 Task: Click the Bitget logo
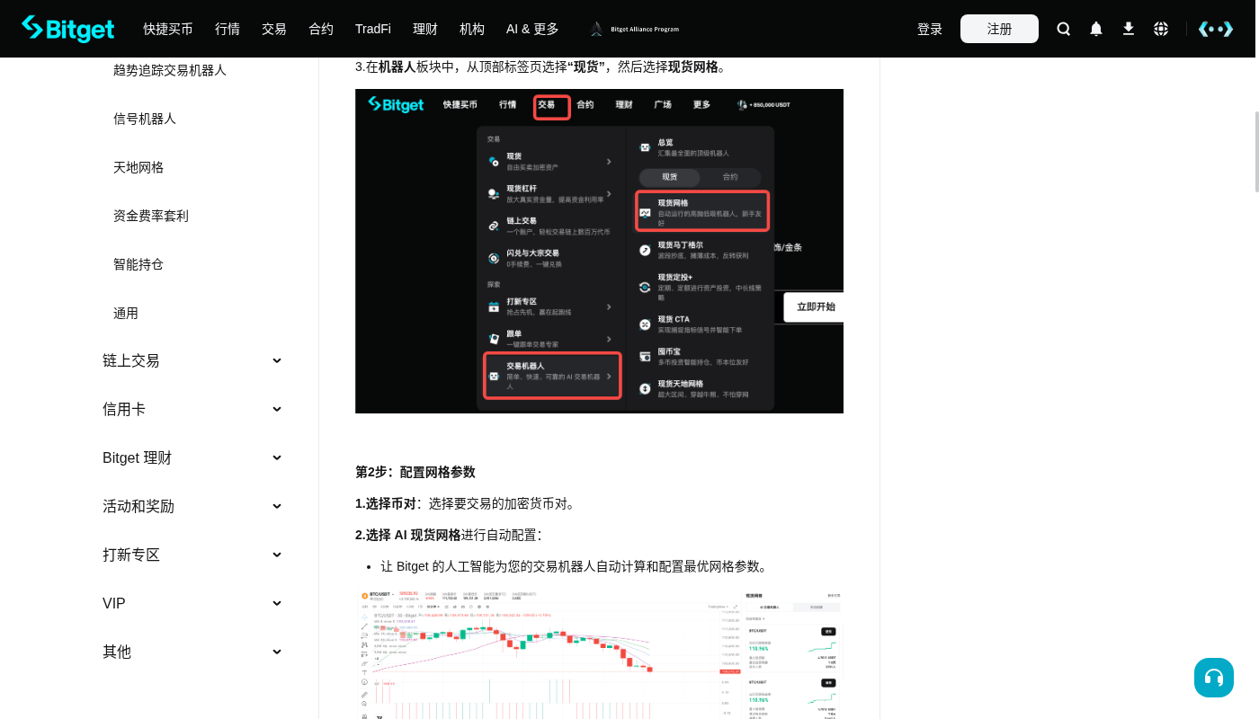(x=68, y=29)
